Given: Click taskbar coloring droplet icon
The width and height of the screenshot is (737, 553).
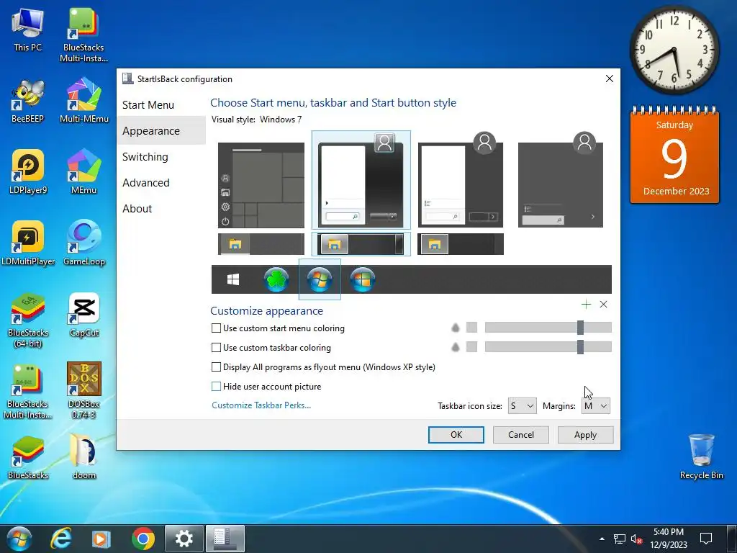Looking at the screenshot, I should (x=455, y=347).
